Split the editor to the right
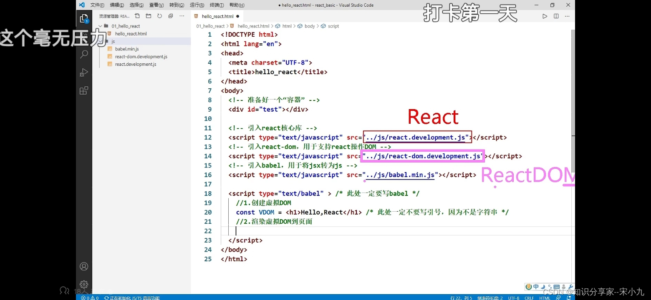Viewport: 651px width, 300px height. [556, 16]
